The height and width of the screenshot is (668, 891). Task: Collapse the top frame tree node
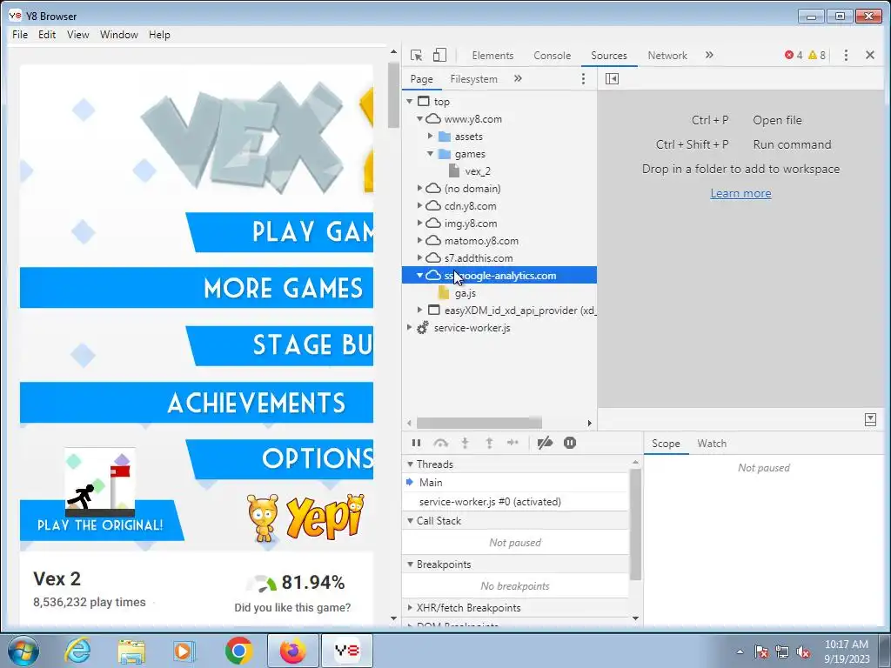(x=409, y=102)
